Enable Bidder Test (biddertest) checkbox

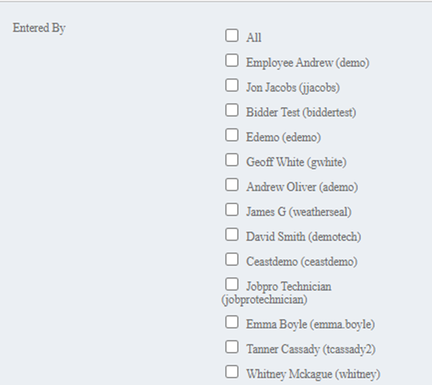232,110
